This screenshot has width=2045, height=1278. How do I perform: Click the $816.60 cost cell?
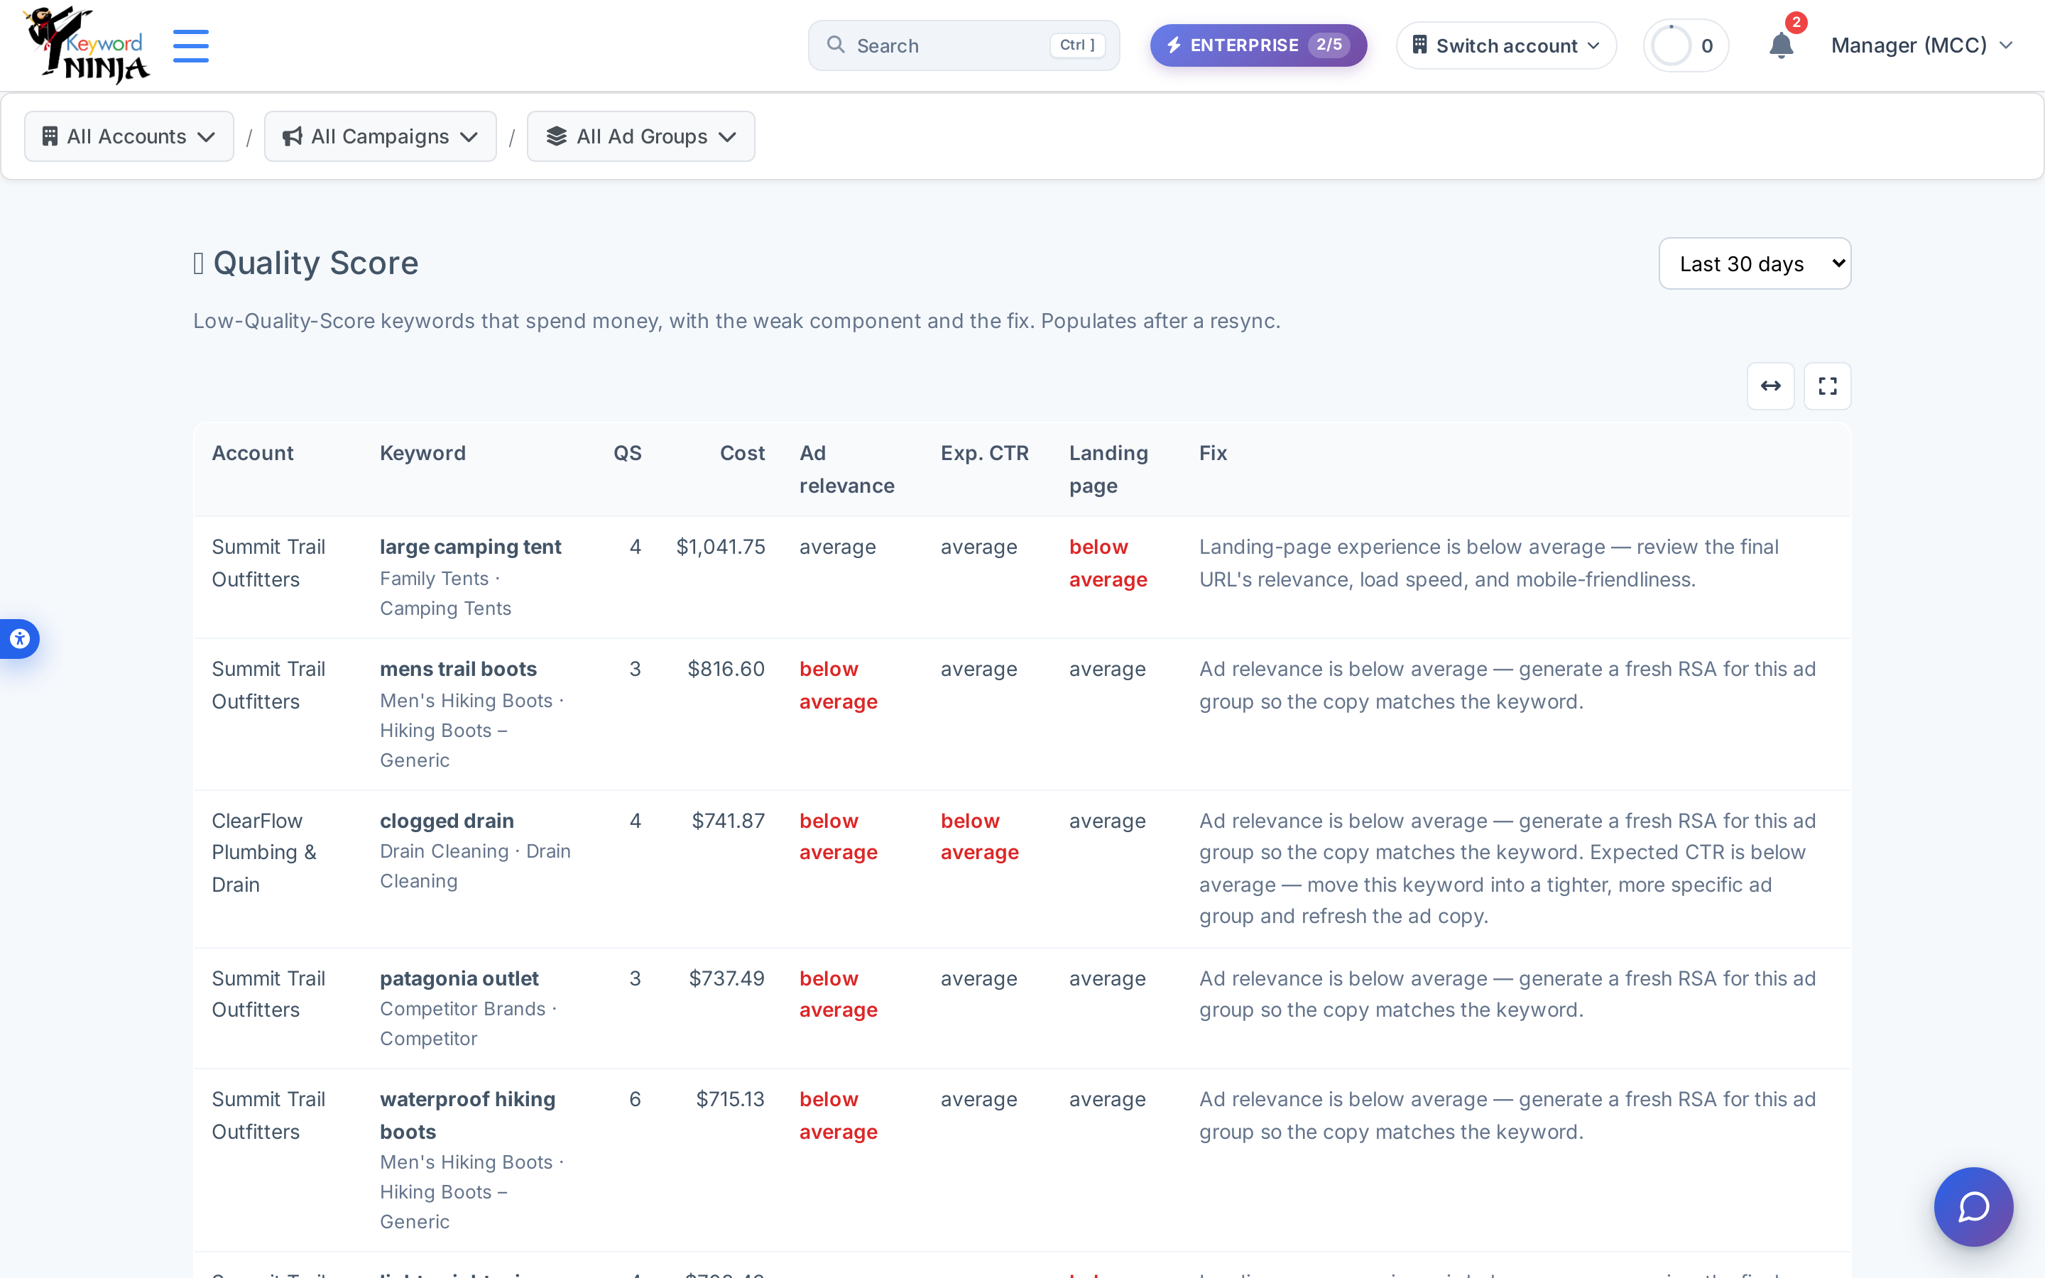726,669
